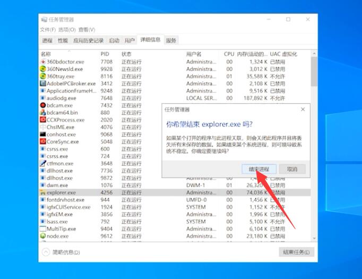Confirm with the 结束进程 button
Image resolution: width=362 pixels, height=279 pixels.
pyautogui.click(x=259, y=169)
